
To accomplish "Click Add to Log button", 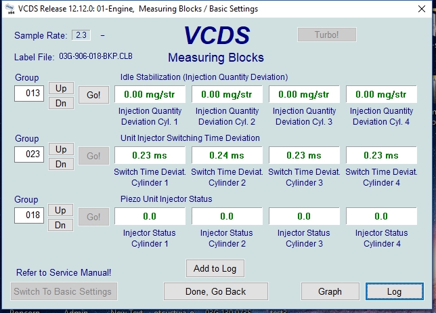I will [215, 268].
